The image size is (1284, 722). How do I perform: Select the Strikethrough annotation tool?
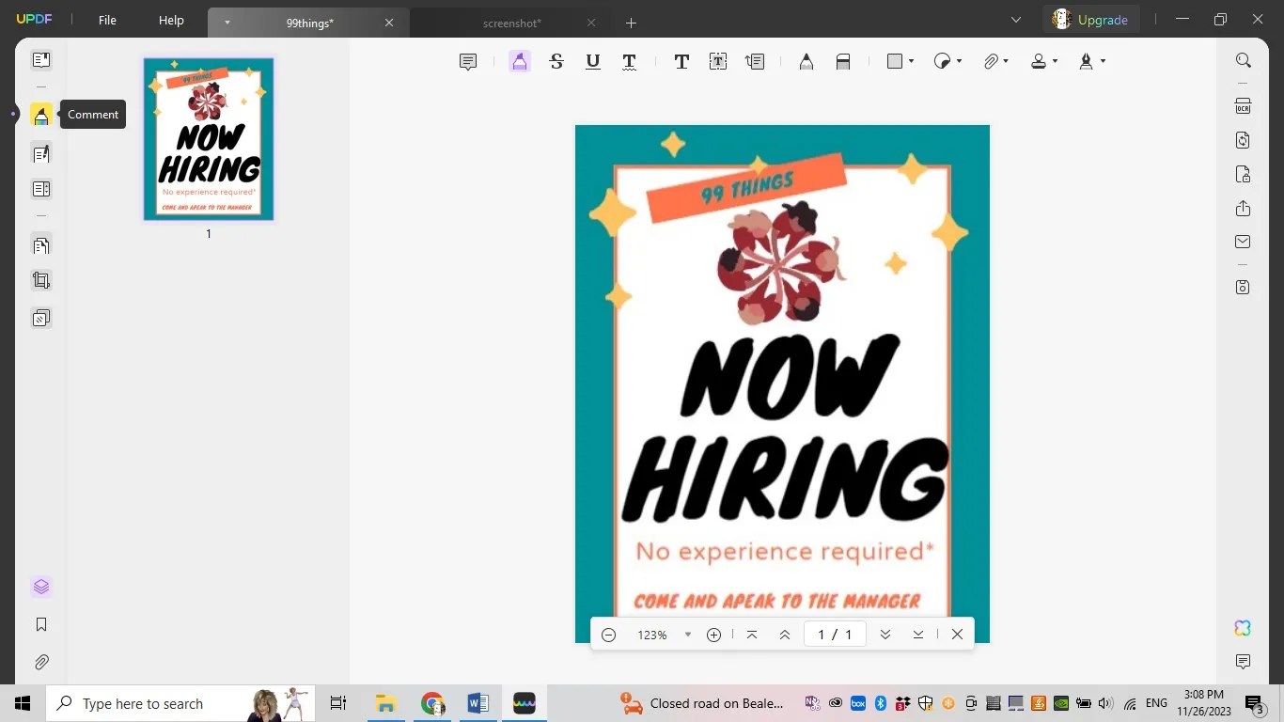pyautogui.click(x=556, y=61)
